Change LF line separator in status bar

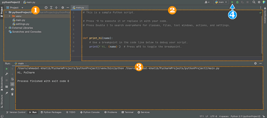[x=207, y=116]
